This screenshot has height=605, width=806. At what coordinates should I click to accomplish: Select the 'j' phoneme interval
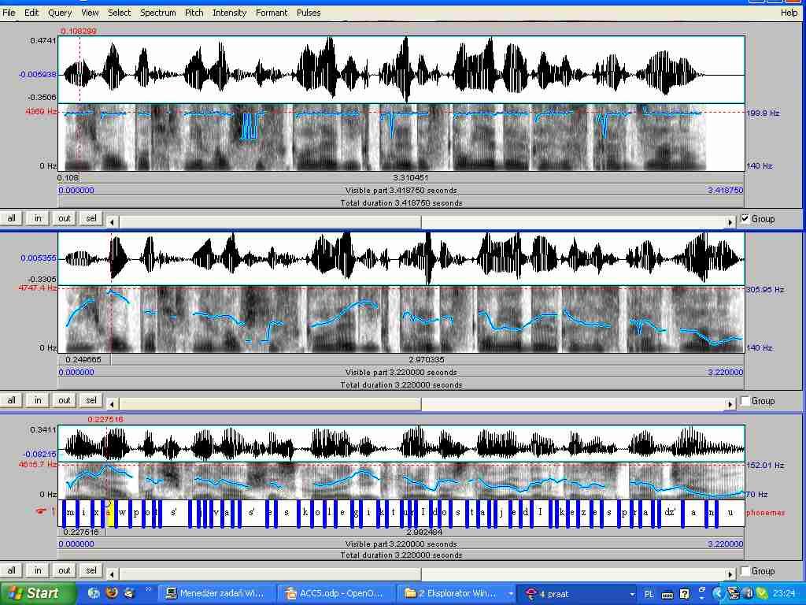click(x=501, y=512)
